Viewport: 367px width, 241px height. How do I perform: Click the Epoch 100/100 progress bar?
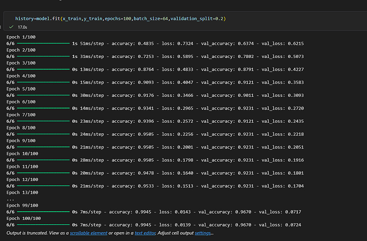[43, 225]
